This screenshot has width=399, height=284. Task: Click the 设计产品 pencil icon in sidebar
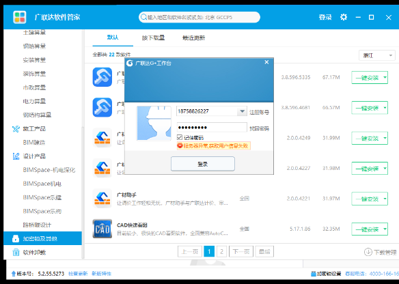(x=16, y=156)
